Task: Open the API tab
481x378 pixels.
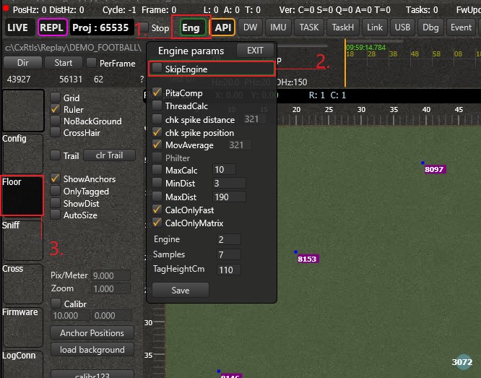Action: (x=222, y=27)
